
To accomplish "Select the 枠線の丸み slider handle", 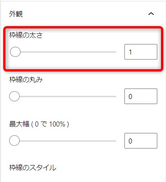I will coord(15,96).
